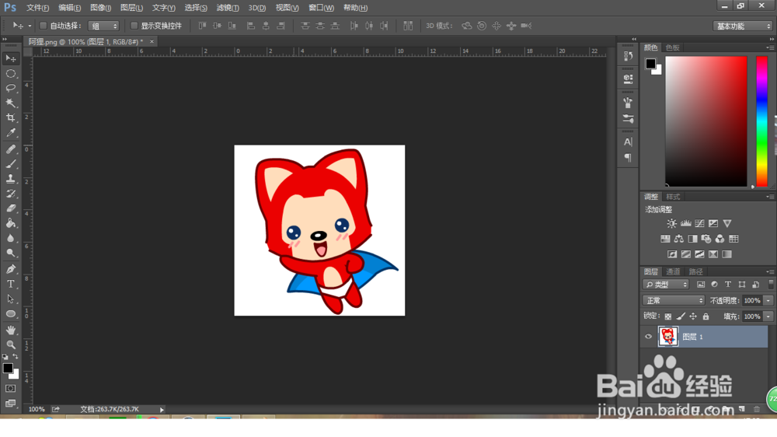
Task: Select the Magic Wand tool
Action: [10, 103]
